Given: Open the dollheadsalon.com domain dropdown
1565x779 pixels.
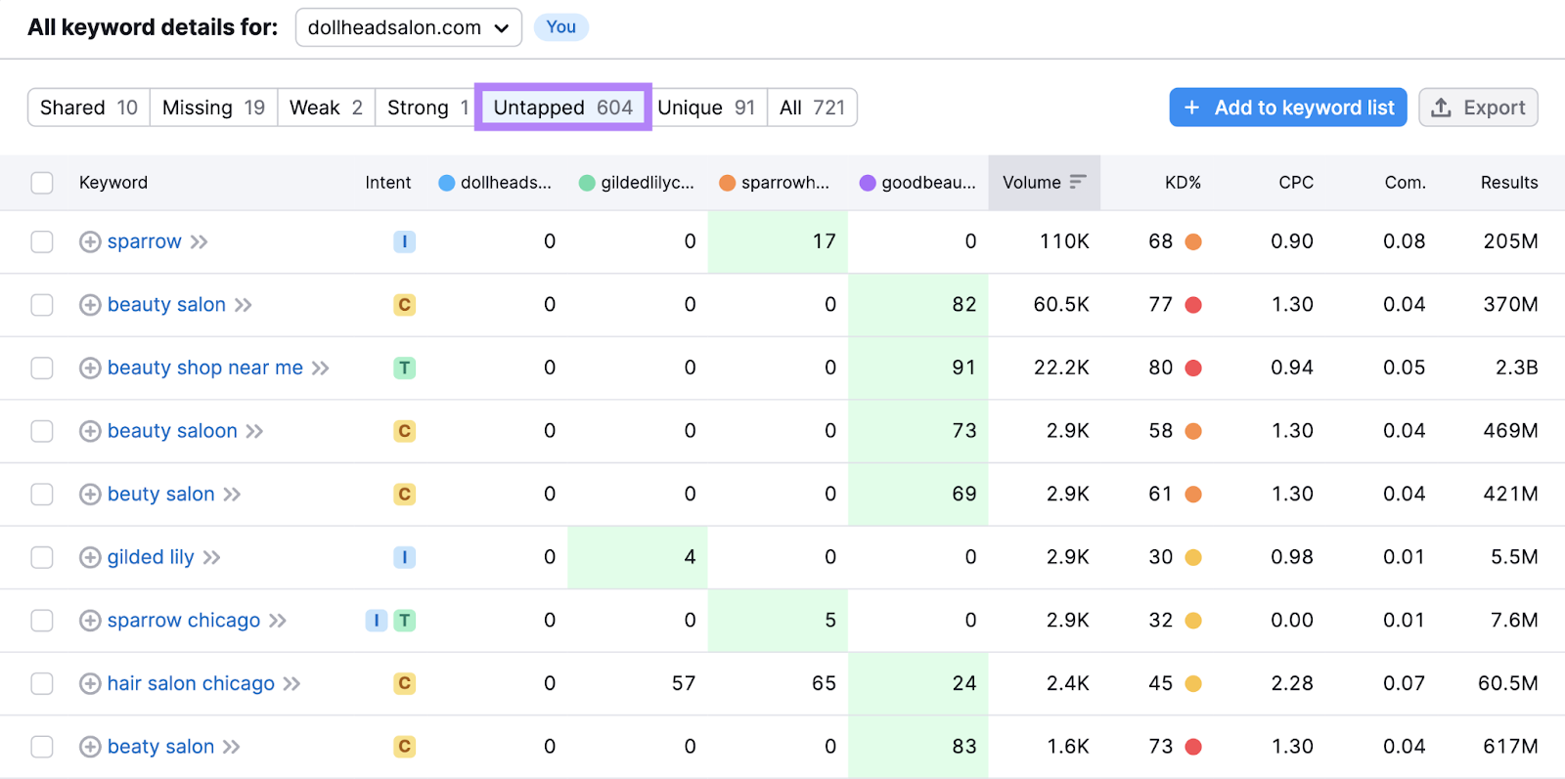Looking at the screenshot, I should pyautogui.click(x=408, y=27).
